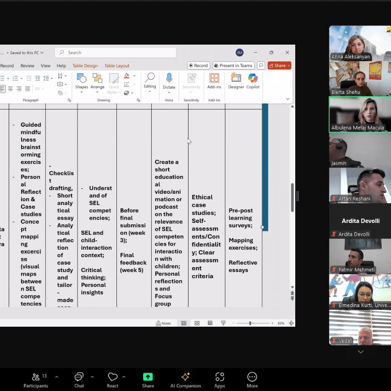Launch Copilot from the ribbon
This screenshot has height=391, width=391.
253,81
